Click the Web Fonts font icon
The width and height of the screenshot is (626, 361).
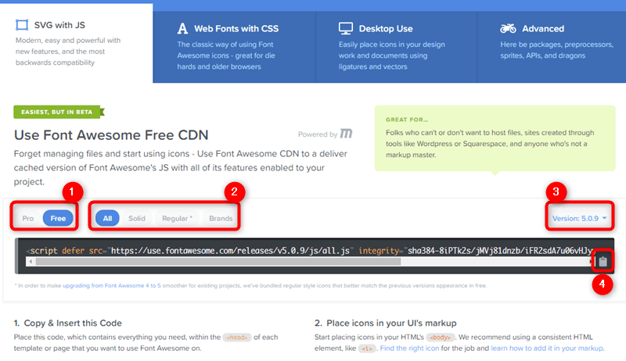(183, 29)
